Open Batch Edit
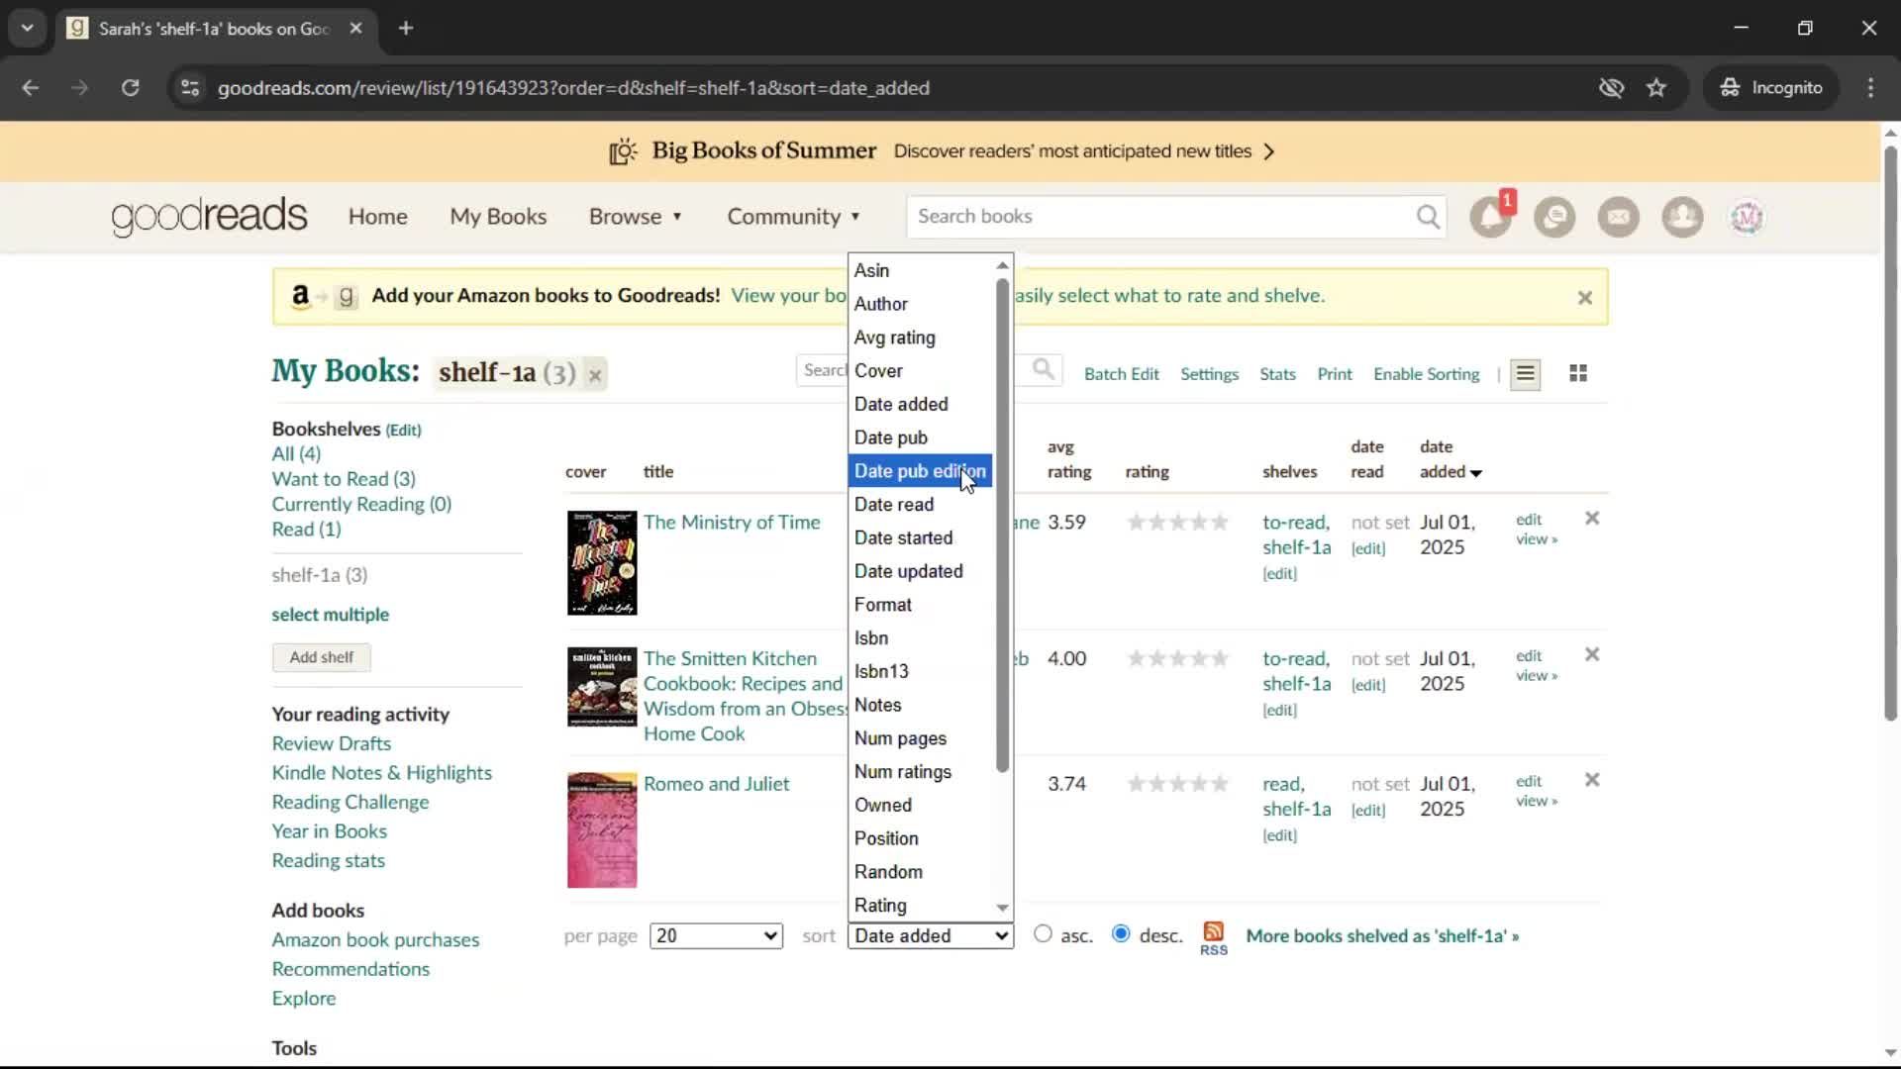The image size is (1901, 1069). click(1121, 374)
